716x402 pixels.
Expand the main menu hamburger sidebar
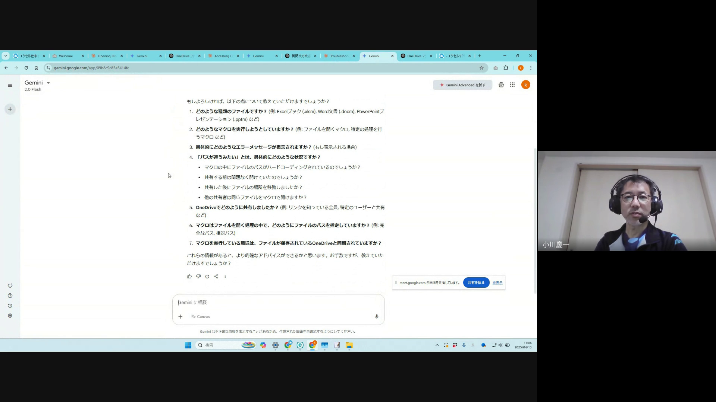tap(10, 85)
